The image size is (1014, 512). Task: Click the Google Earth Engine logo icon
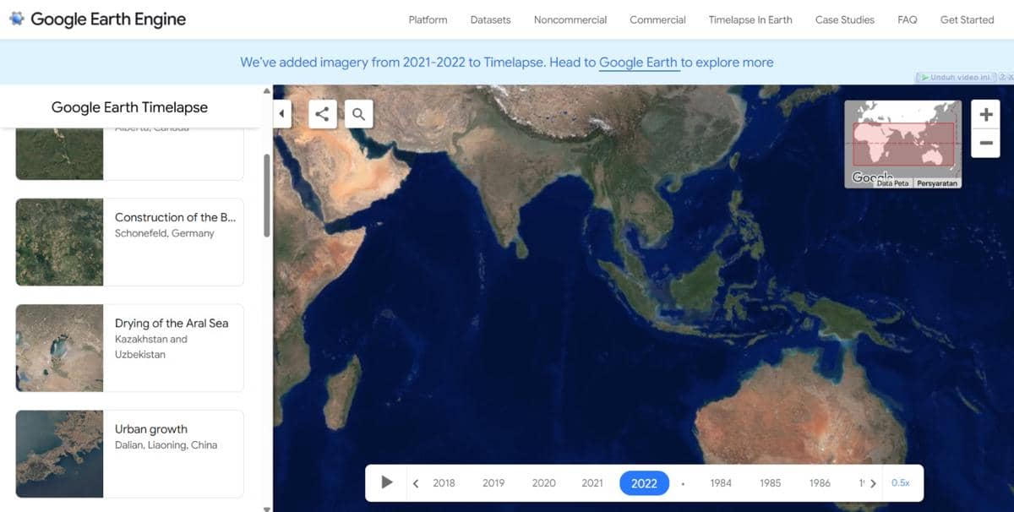point(16,19)
